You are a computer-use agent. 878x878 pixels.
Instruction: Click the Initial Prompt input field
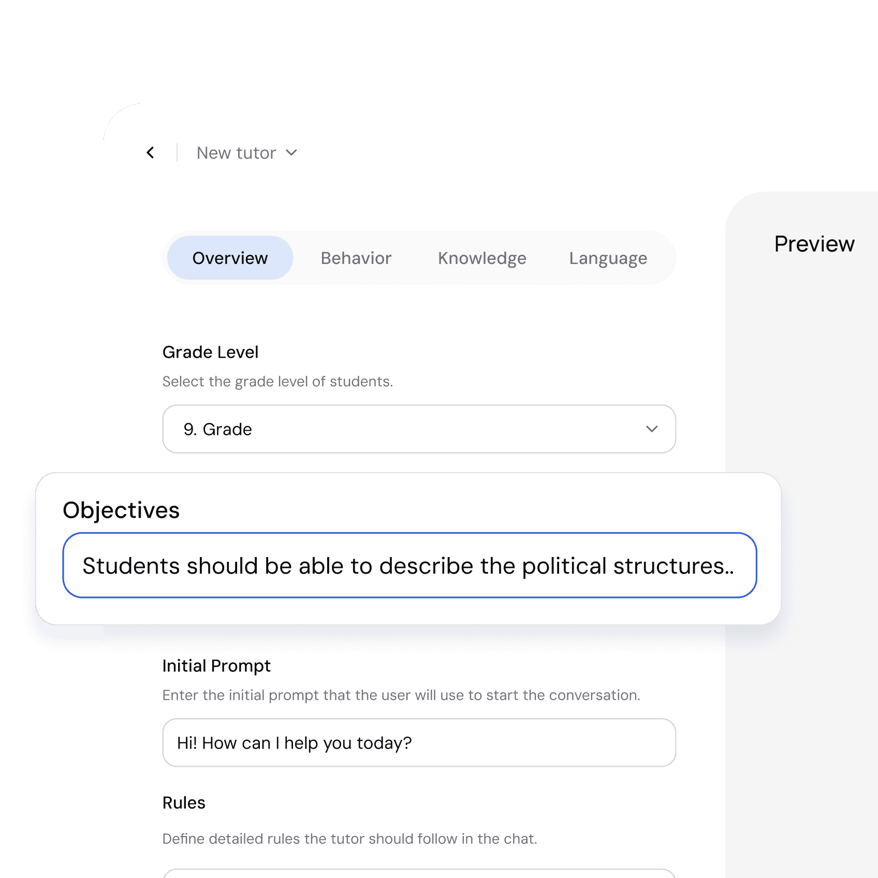coord(418,742)
